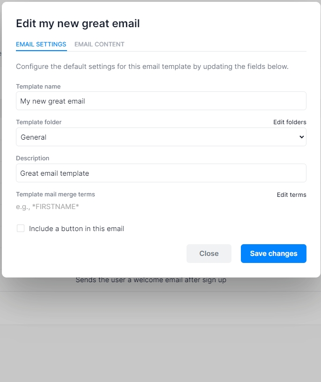Viewport: 321px width, 382px height.
Task: Click the 'Template name' field label
Action: point(38,87)
